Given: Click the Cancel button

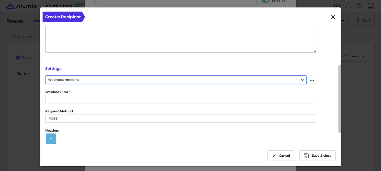Looking at the screenshot, I should coord(281,156).
